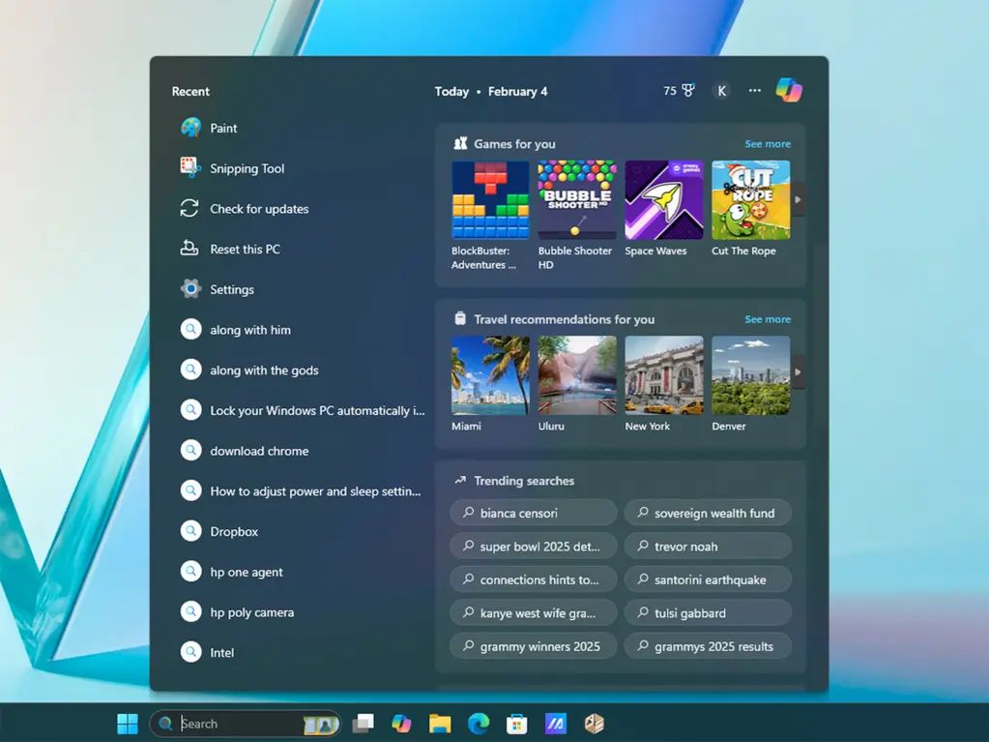The height and width of the screenshot is (742, 989).
Task: Launch Snipping Tool from recent items
Action: click(x=247, y=168)
